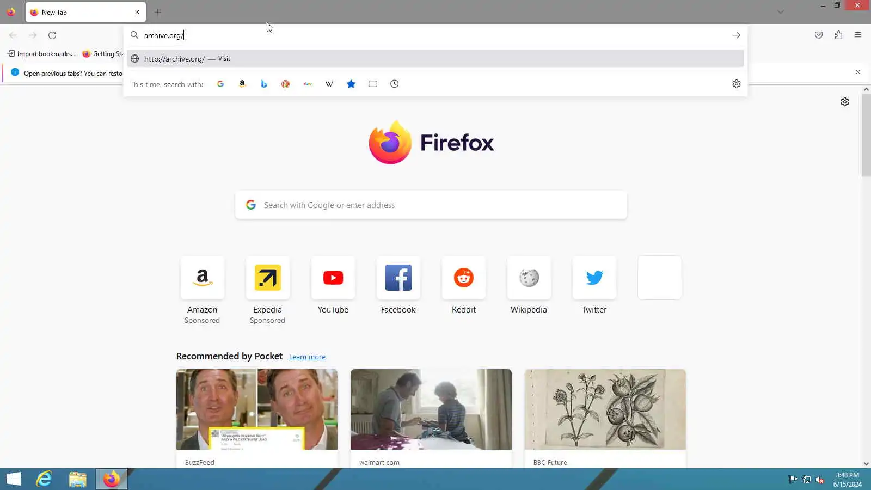Search this time with DuckDuckGo icon
Screen dimensions: 871x490
click(x=286, y=84)
